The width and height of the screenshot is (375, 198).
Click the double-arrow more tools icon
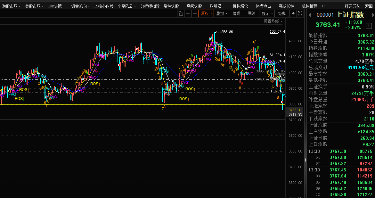pos(293,14)
